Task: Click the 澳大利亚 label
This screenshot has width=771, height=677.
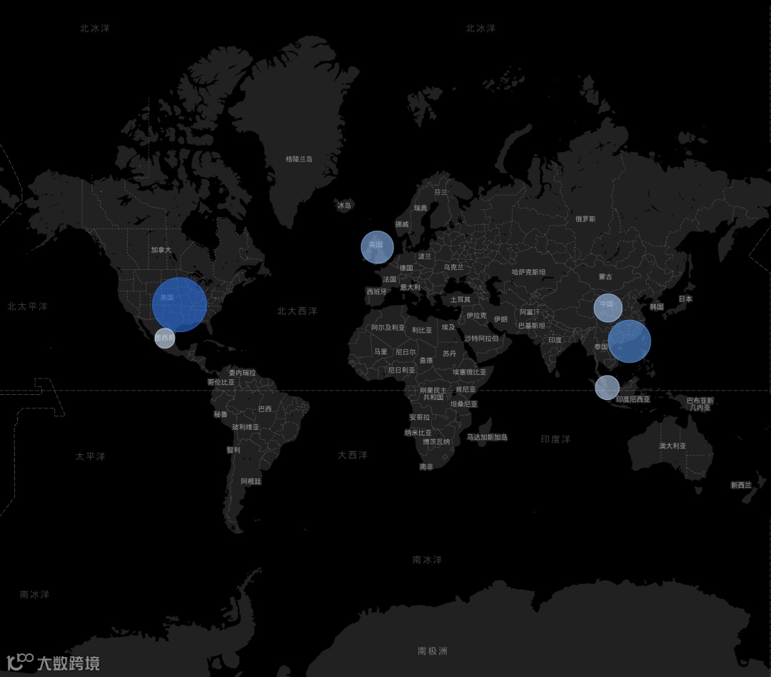Action: click(x=672, y=446)
